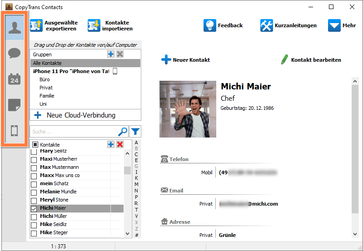
Task: Check the Meryl Stone checkbox
Action: [x=34, y=200]
